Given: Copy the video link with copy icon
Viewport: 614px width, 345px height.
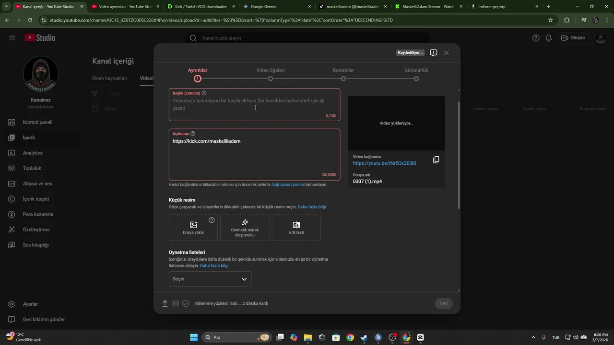Looking at the screenshot, I should (x=436, y=160).
